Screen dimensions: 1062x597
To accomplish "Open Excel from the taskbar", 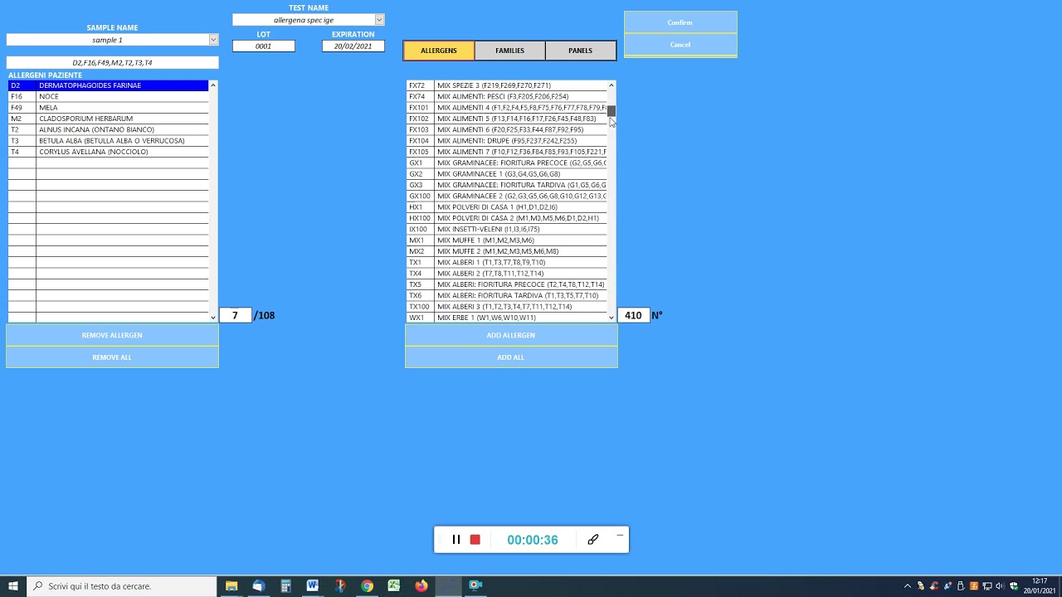I will [x=394, y=586].
